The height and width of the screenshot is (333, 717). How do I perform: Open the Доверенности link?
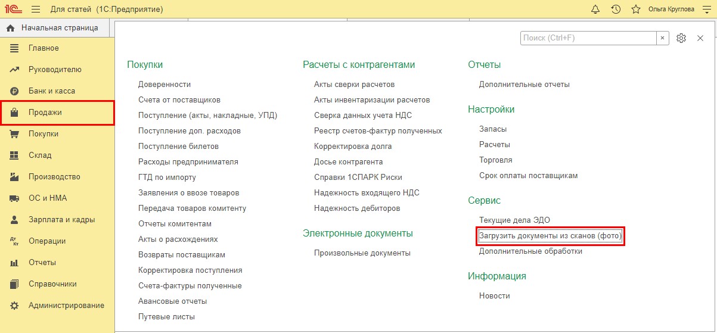point(164,85)
